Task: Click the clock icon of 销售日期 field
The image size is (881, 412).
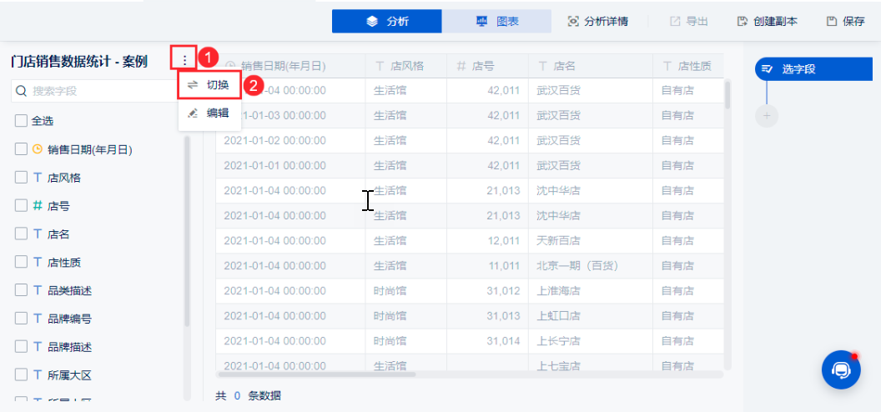Action: 38,149
